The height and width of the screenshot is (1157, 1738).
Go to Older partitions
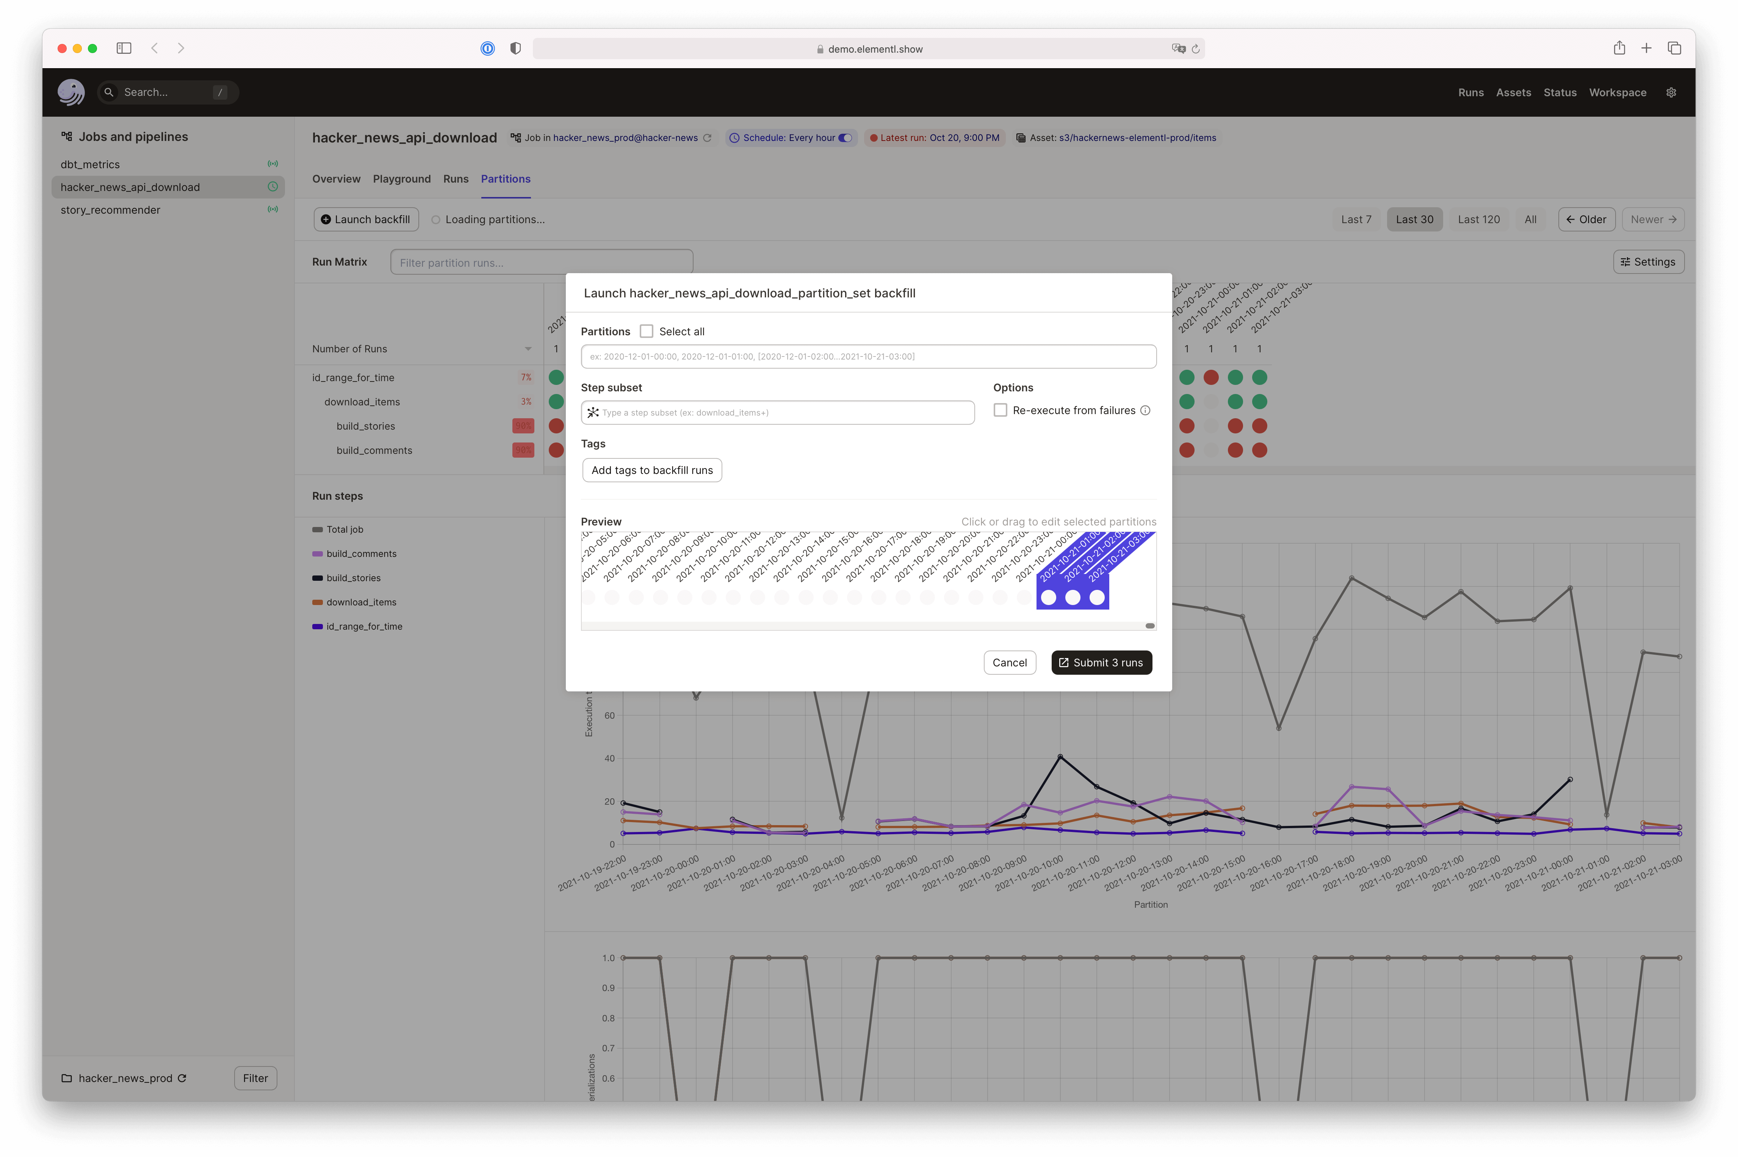[1586, 219]
